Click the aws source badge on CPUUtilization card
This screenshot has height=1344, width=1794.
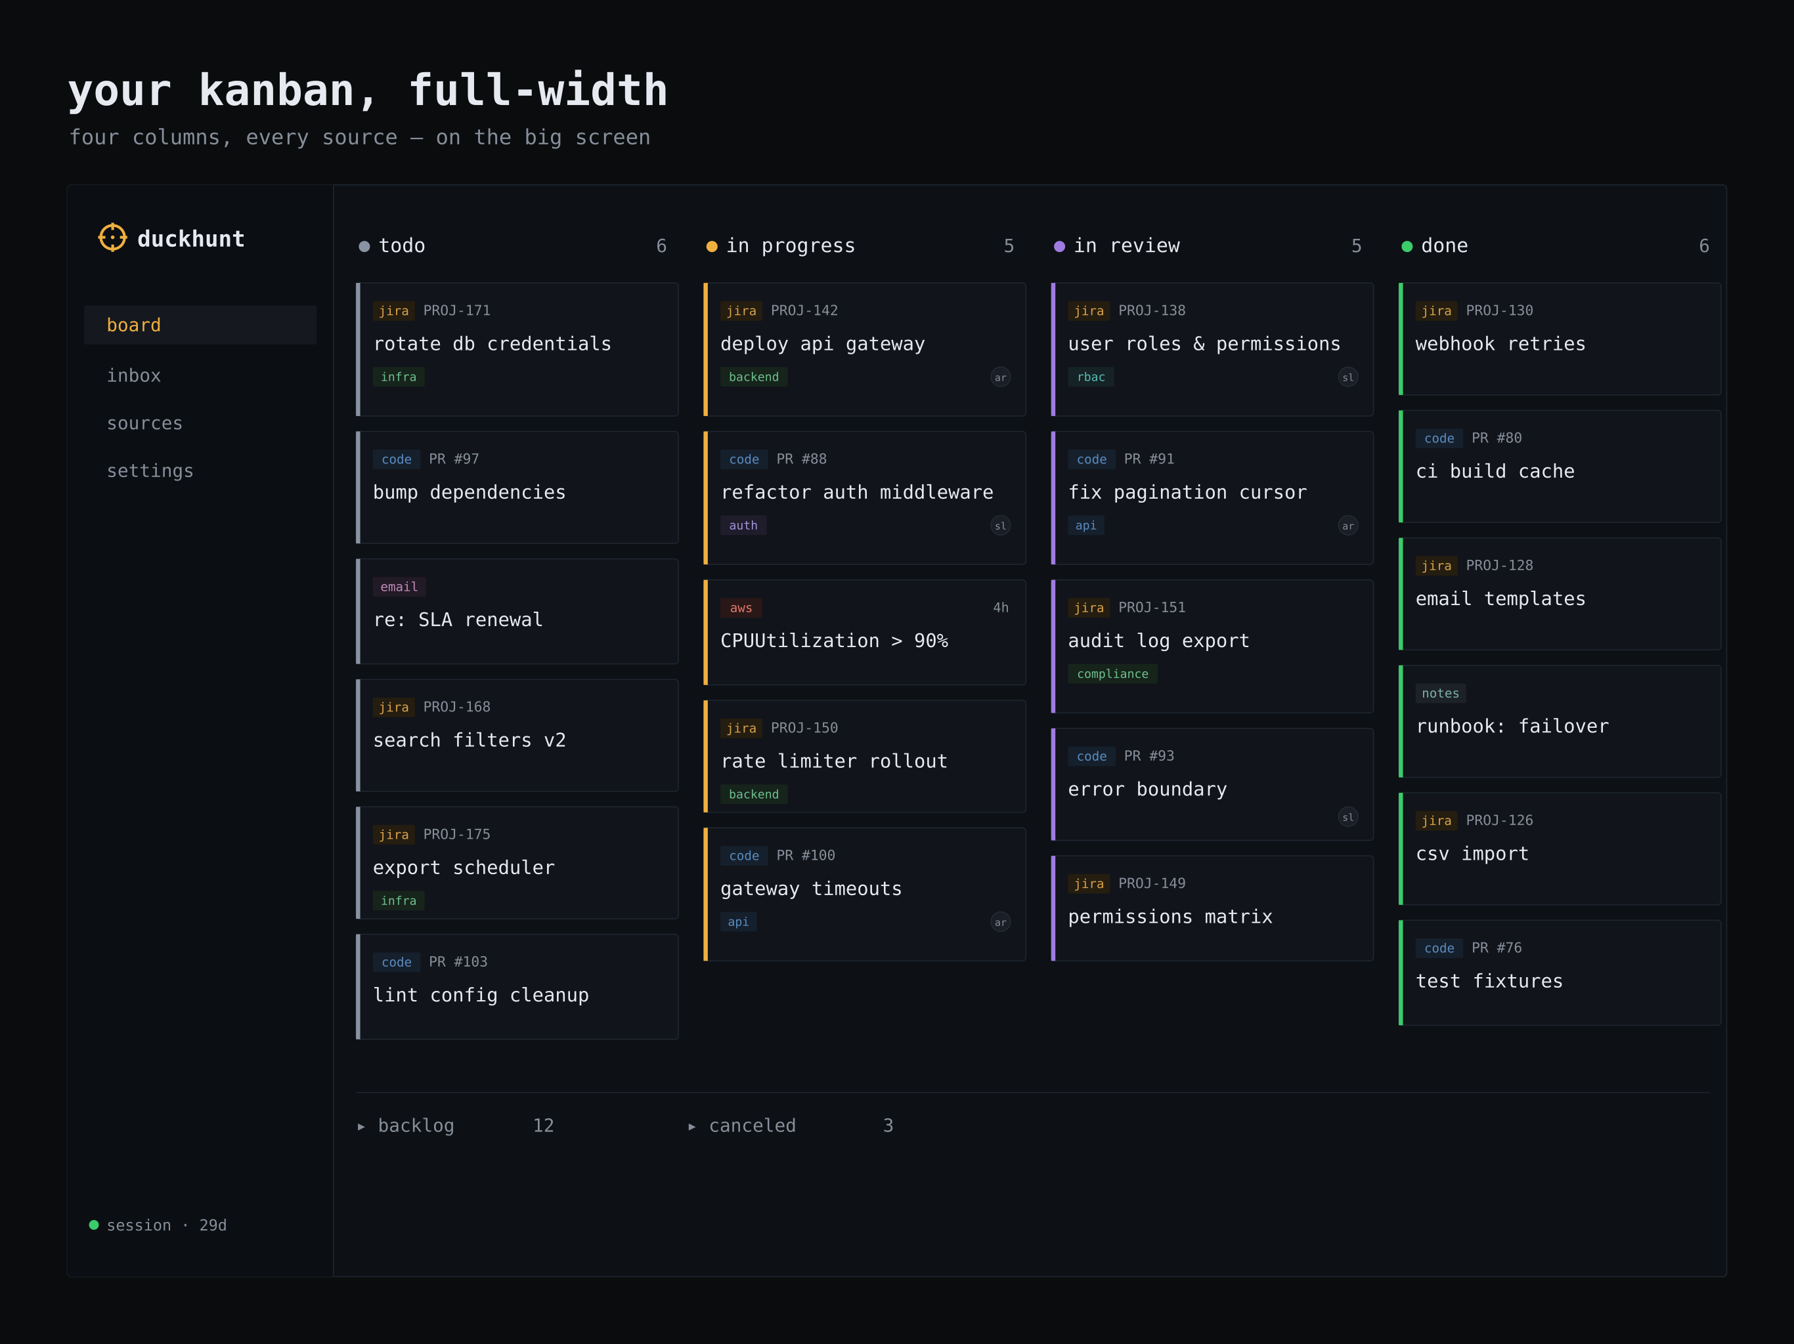(x=741, y=608)
